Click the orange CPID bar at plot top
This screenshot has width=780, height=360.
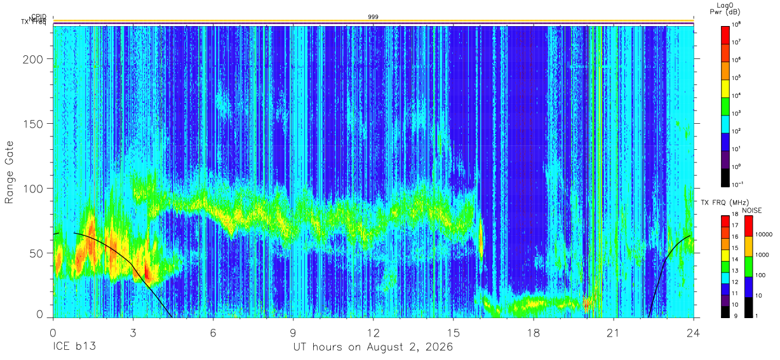pyautogui.click(x=373, y=21)
